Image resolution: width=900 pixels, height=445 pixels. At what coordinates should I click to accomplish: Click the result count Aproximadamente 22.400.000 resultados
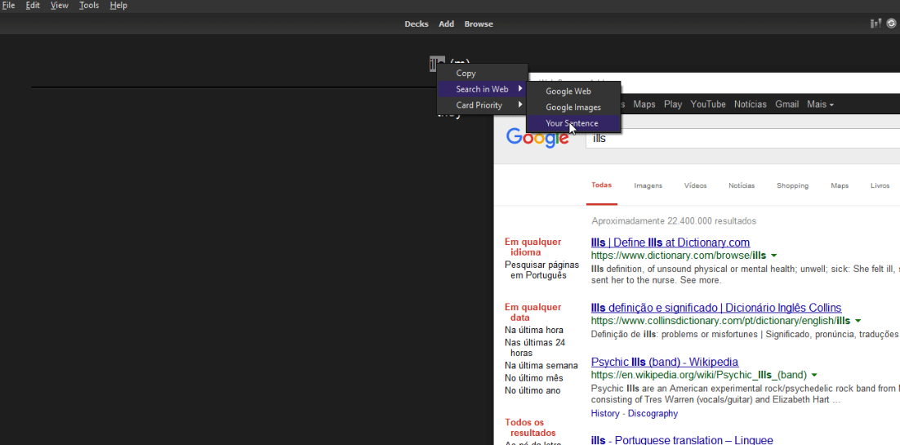click(674, 220)
